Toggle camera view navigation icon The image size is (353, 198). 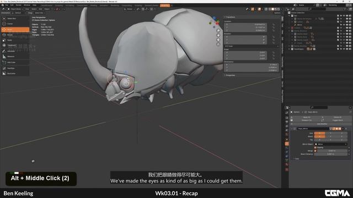click(218, 40)
